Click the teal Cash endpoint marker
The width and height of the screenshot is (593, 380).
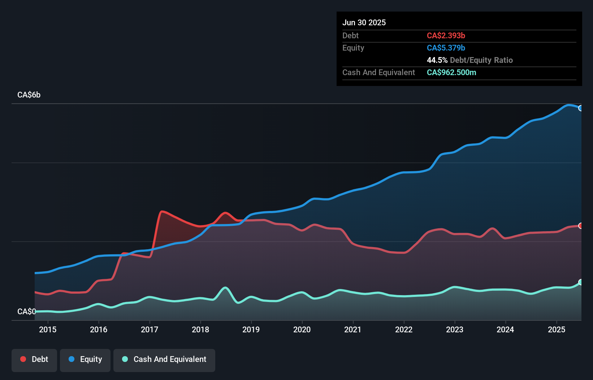(x=580, y=282)
